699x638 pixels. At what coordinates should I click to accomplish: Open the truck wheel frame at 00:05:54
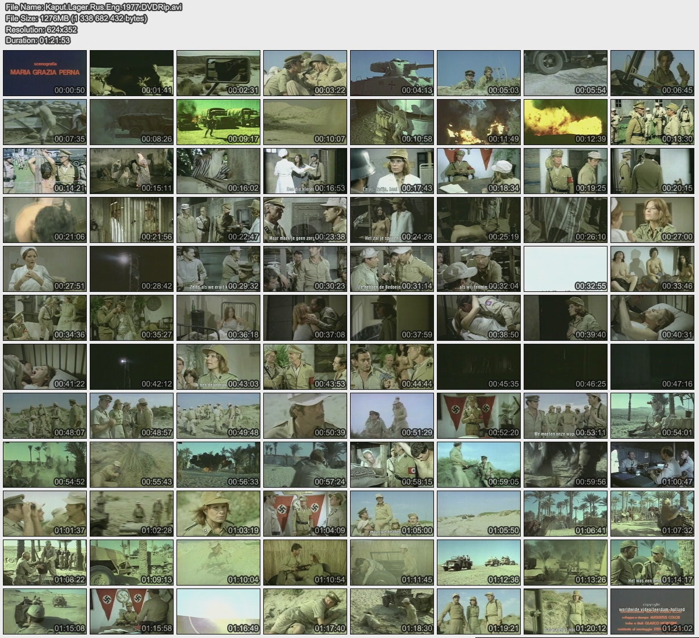coord(566,73)
